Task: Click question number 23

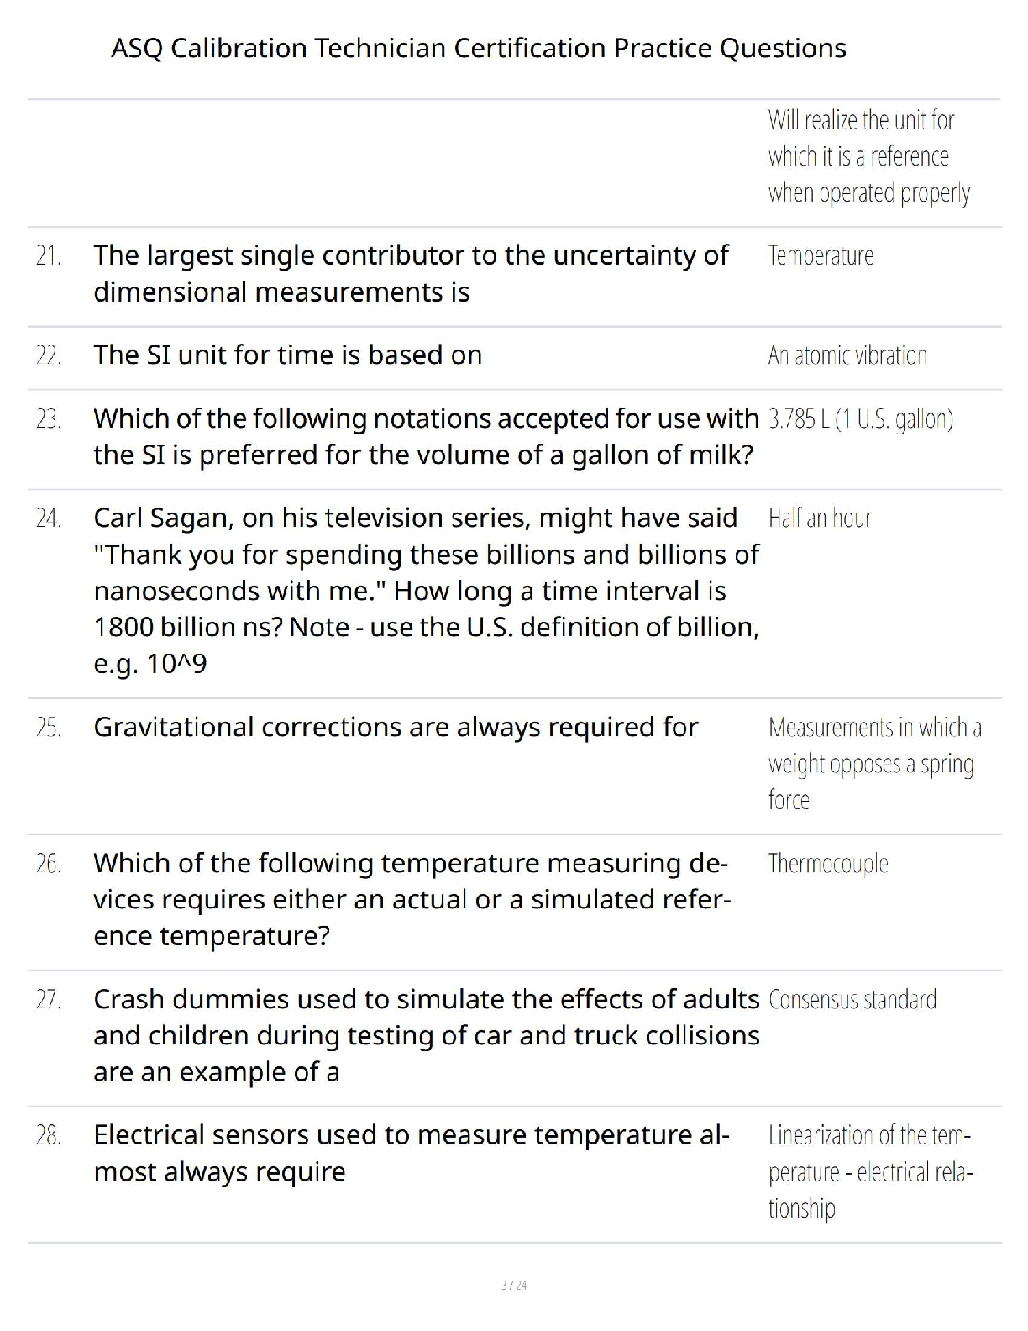Action: click(49, 418)
